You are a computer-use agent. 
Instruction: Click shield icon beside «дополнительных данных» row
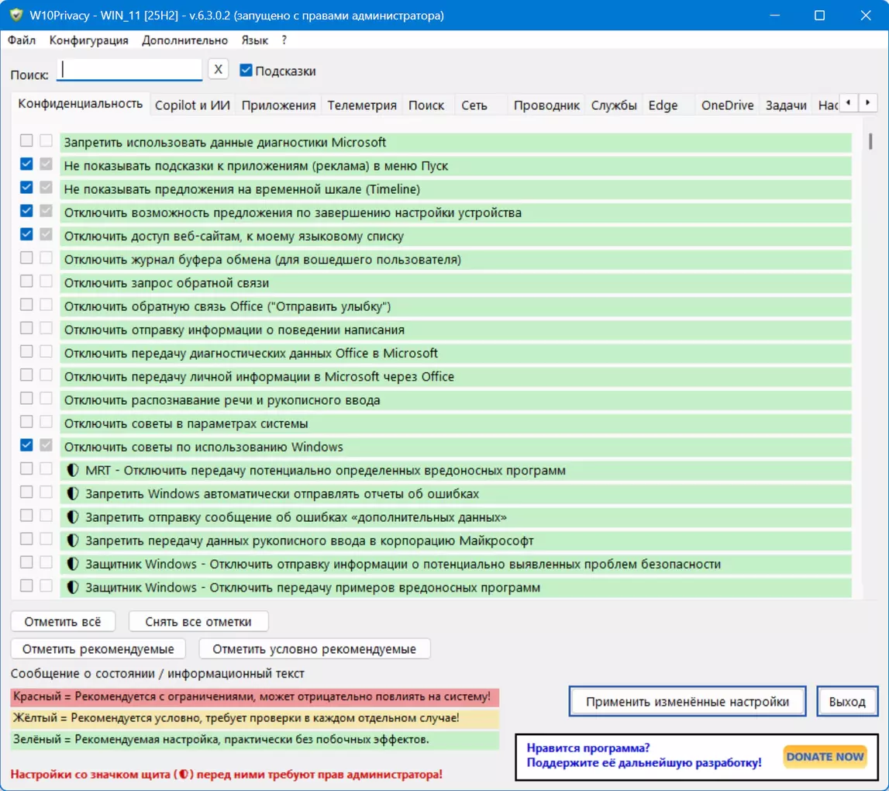click(73, 517)
